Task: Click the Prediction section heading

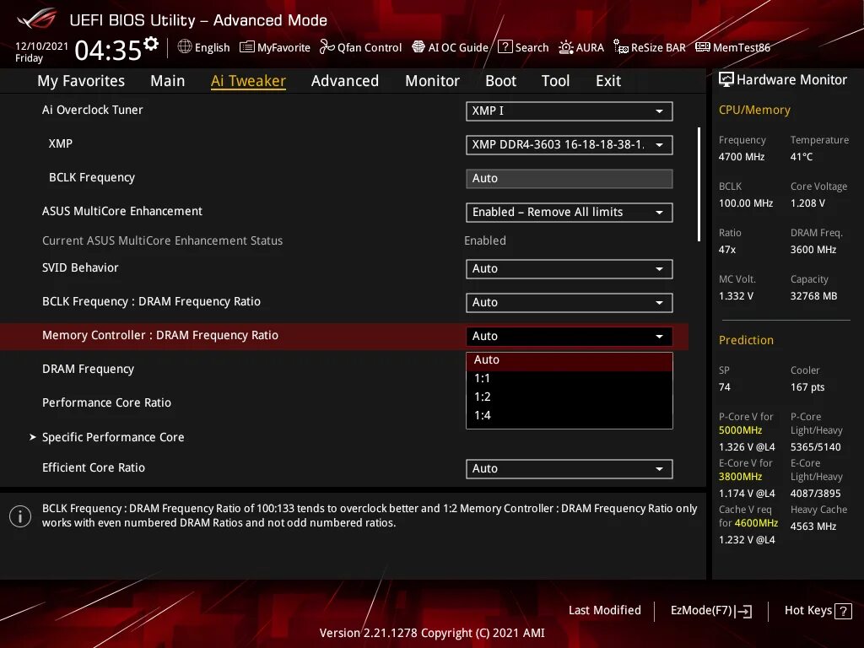Action: coord(746,341)
